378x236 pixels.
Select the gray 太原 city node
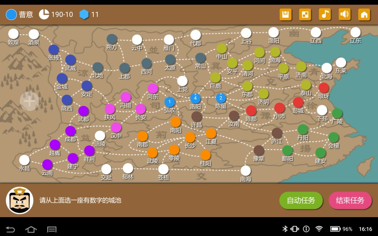pos(170,59)
